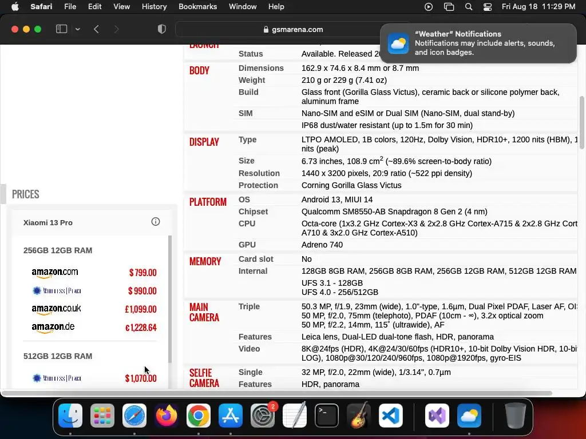Go back to previous page
The height and width of the screenshot is (439, 586).
[x=96, y=29]
